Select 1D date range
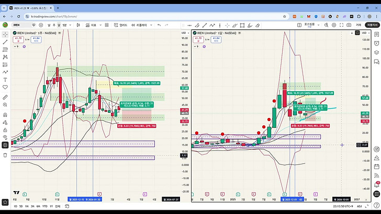The image size is (381, 214). tap(15, 206)
